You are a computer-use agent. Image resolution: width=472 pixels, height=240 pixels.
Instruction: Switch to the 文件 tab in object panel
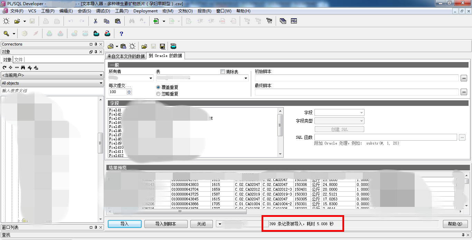18,60
